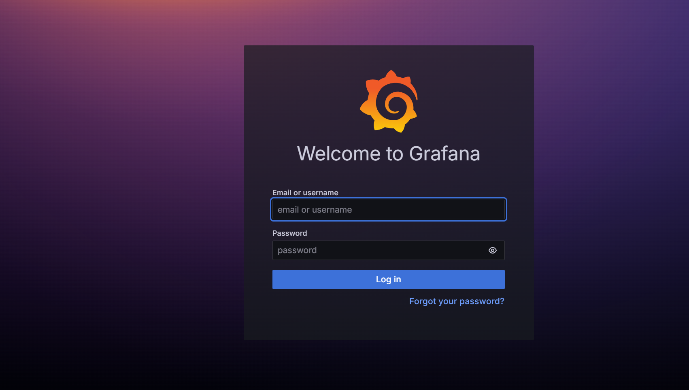Tap the orange Grafana flame icon

[388, 101]
